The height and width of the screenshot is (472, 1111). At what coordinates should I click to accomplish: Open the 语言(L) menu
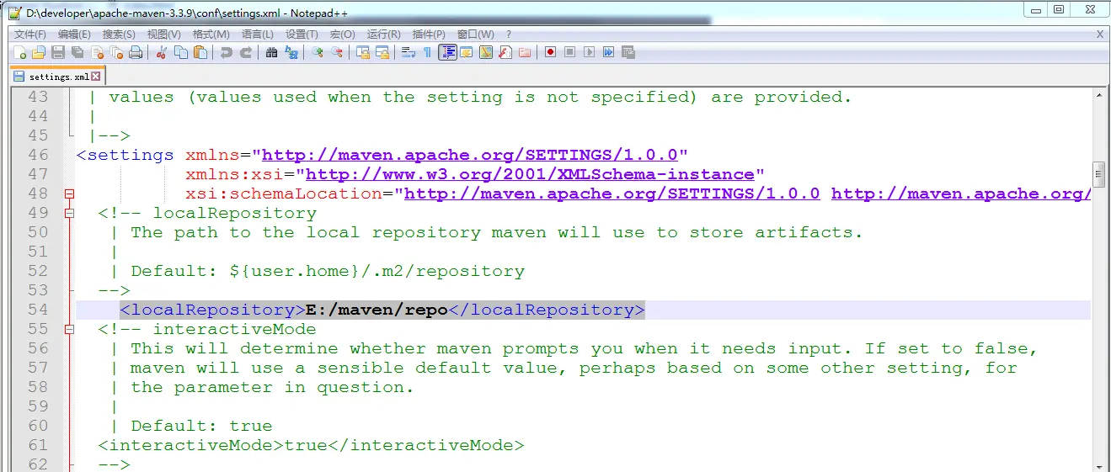tap(257, 34)
